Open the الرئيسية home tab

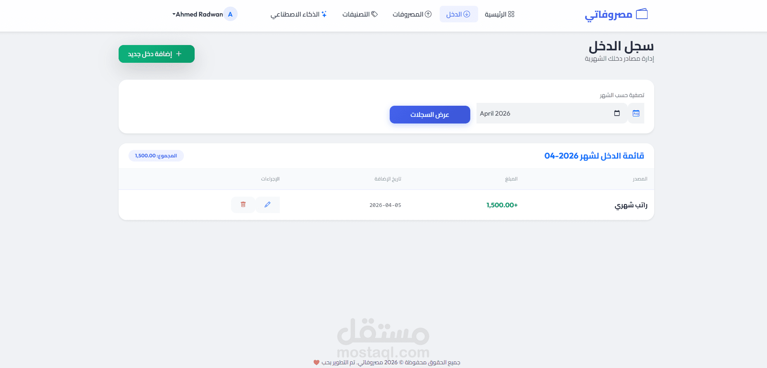click(x=500, y=14)
